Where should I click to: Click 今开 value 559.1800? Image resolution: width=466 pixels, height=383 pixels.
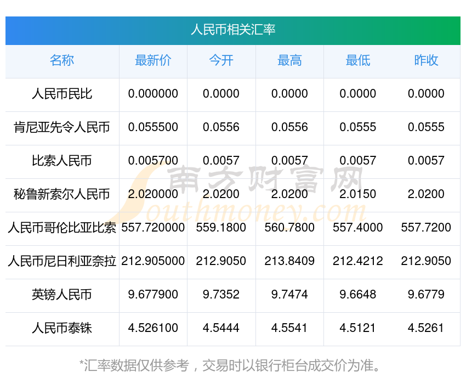221,228
